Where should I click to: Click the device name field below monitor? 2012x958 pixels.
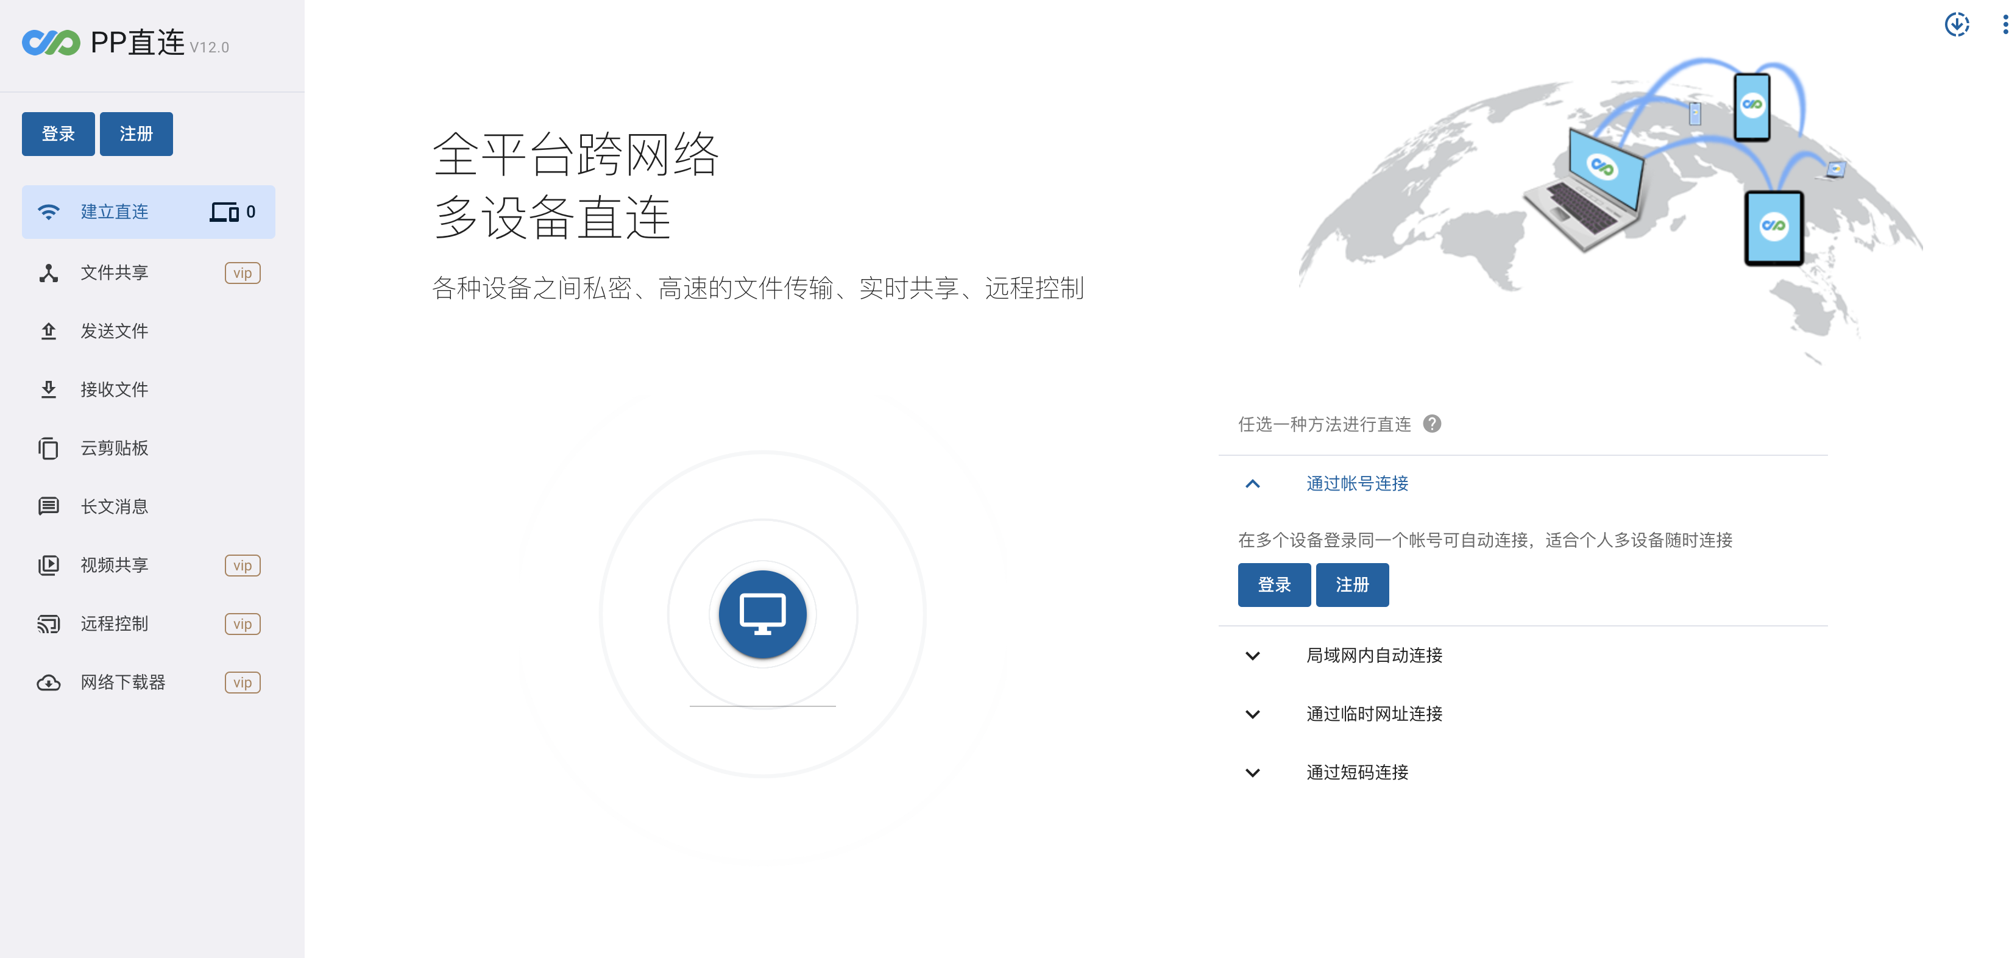(762, 692)
